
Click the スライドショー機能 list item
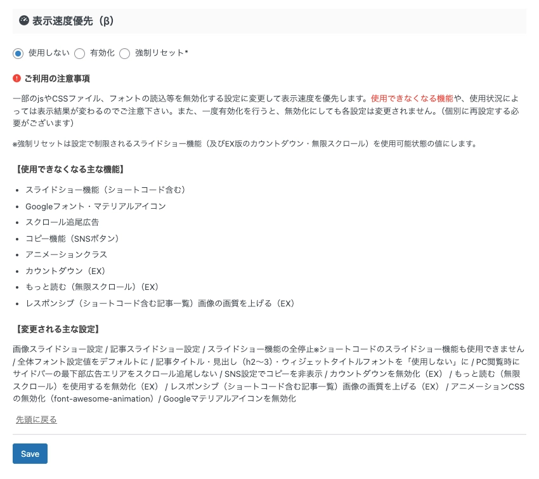[x=108, y=190]
